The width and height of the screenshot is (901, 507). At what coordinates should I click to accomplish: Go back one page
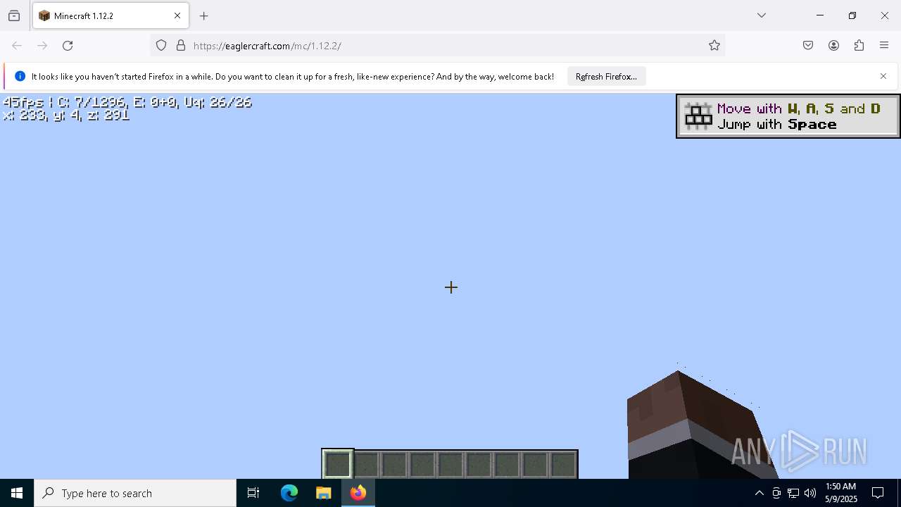[x=17, y=46]
